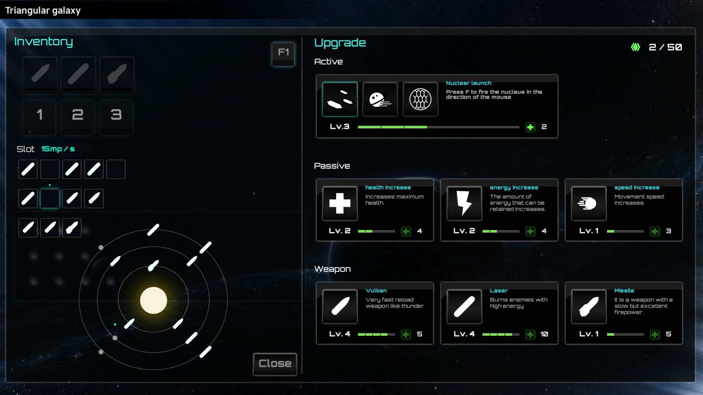
Task: Click the plus button to upgrade Laser
Action: coord(530,334)
